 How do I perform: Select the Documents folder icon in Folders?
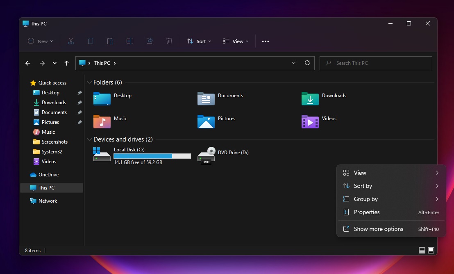pos(206,98)
